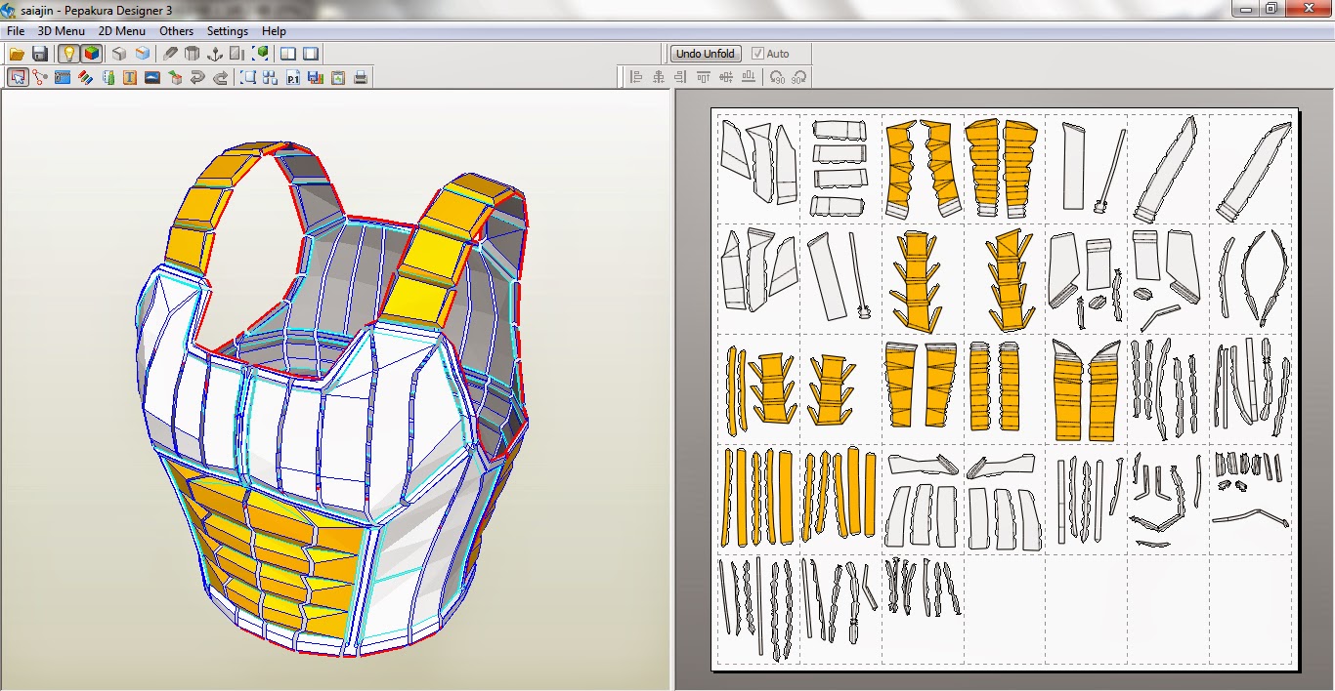Select the edge joining tool
The height and width of the screenshot is (691, 1335).
[39, 77]
